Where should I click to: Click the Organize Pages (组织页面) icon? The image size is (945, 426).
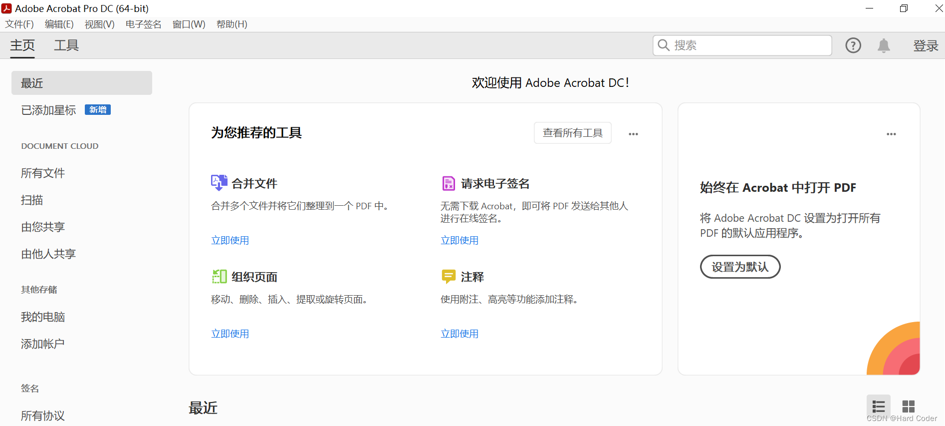[x=219, y=277]
